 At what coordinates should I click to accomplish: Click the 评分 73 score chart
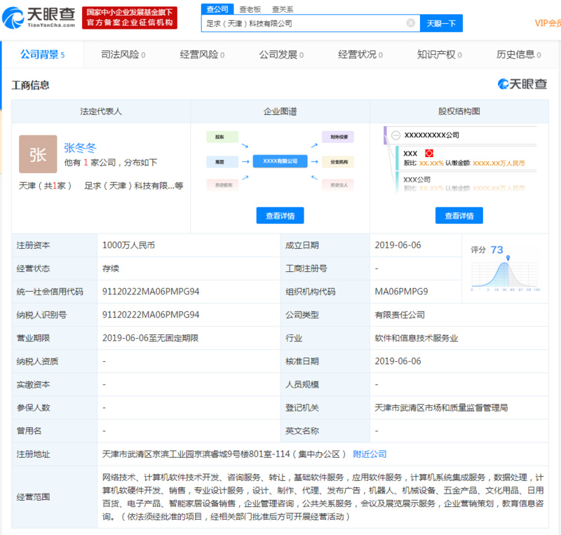point(504,269)
